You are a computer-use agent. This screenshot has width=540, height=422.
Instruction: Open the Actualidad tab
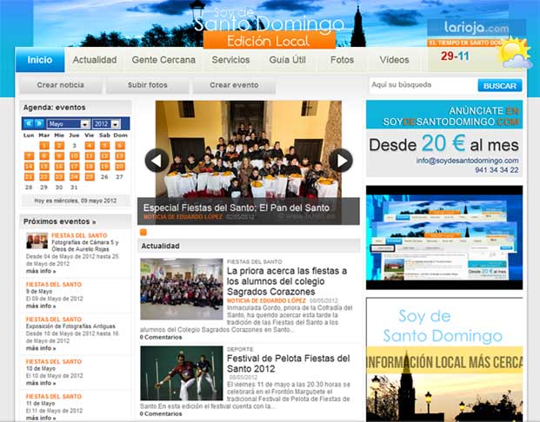coord(95,60)
